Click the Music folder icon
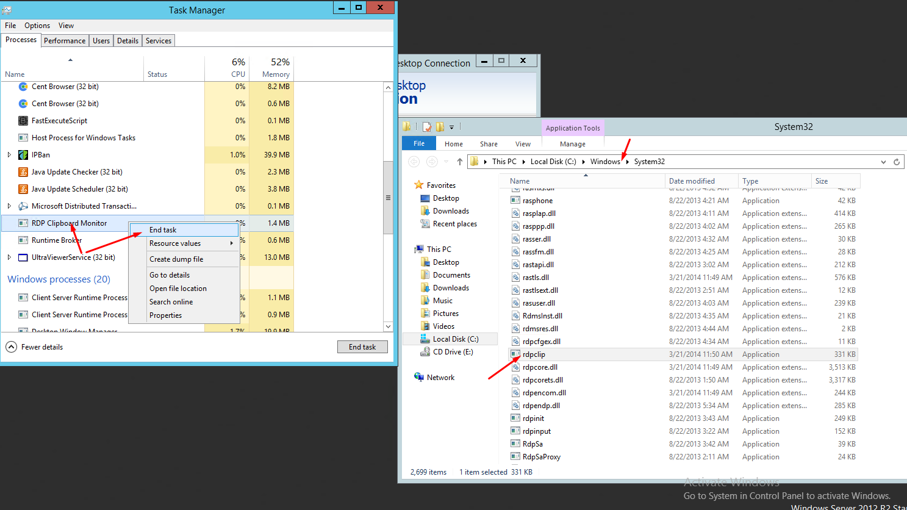Image resolution: width=907 pixels, height=510 pixels. (425, 301)
